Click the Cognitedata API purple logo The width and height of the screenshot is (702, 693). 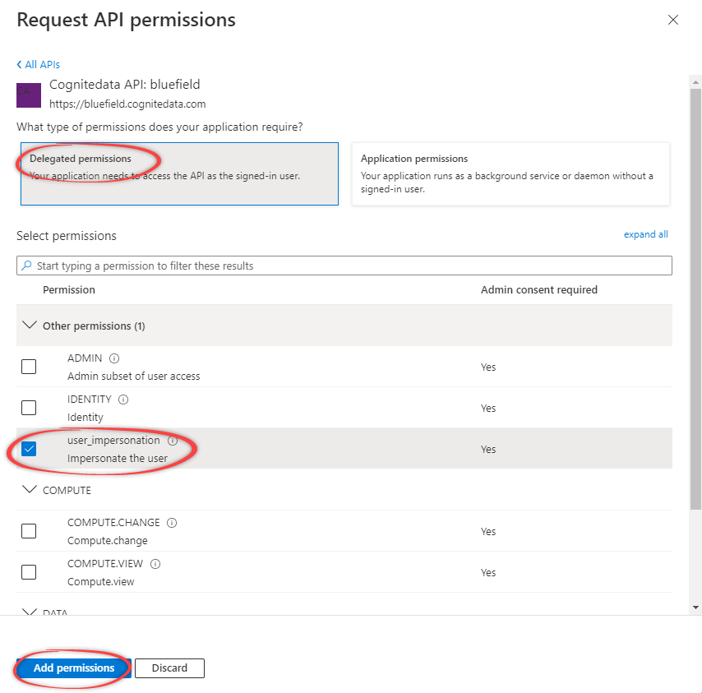[29, 95]
